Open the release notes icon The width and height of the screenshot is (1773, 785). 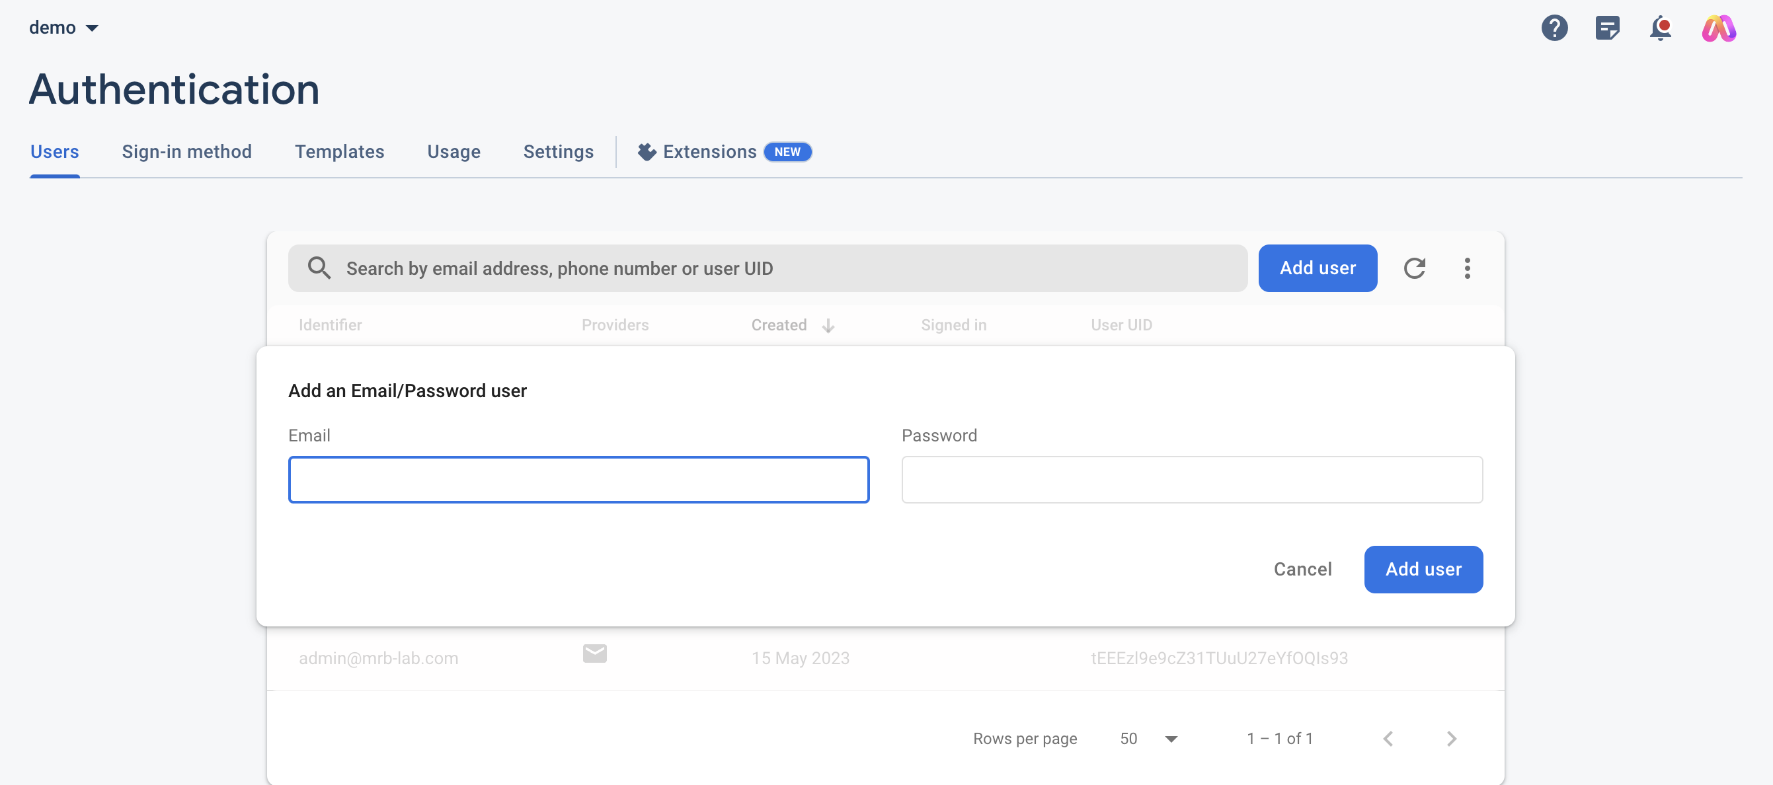(x=1606, y=28)
